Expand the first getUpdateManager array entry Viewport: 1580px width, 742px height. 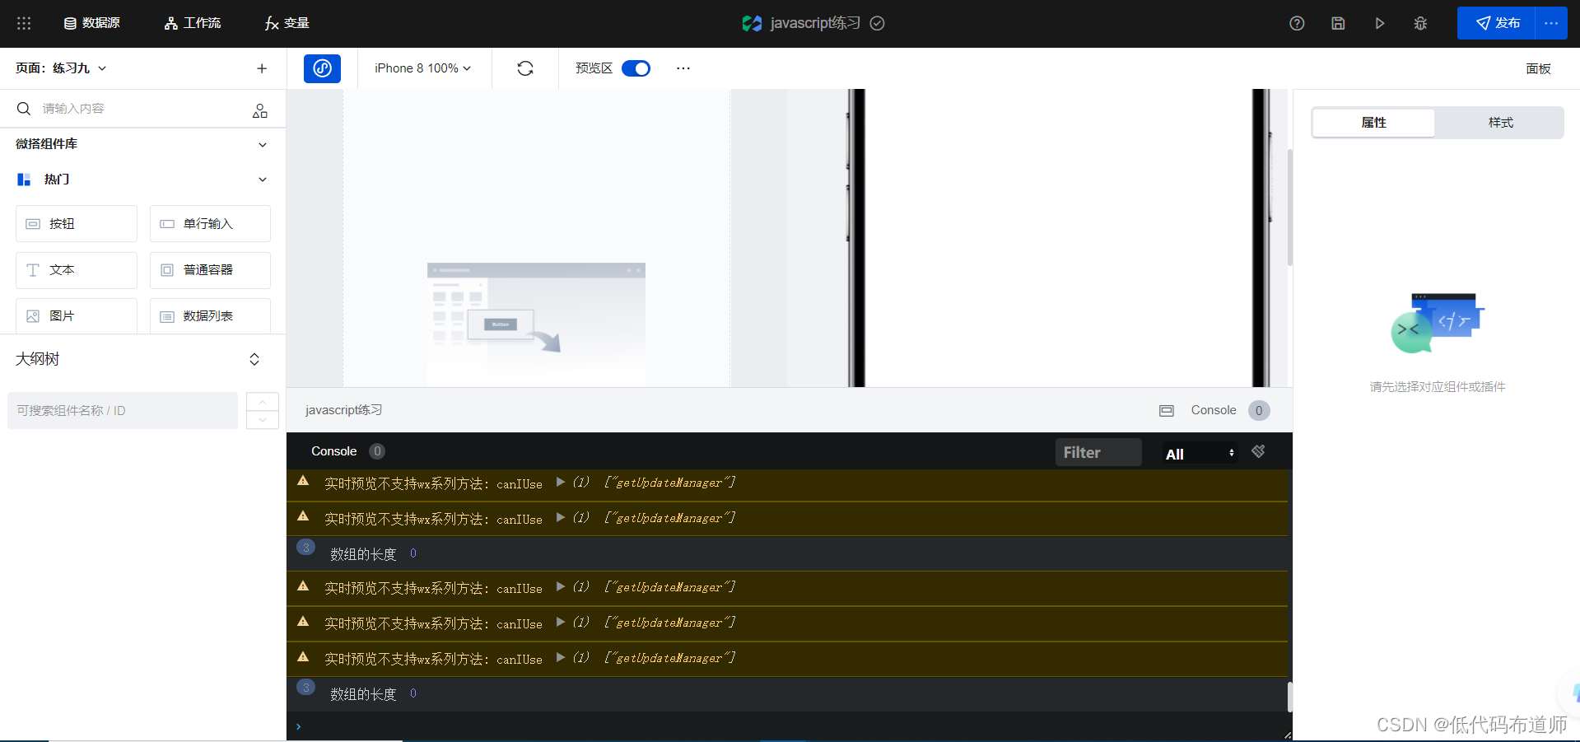tap(561, 482)
